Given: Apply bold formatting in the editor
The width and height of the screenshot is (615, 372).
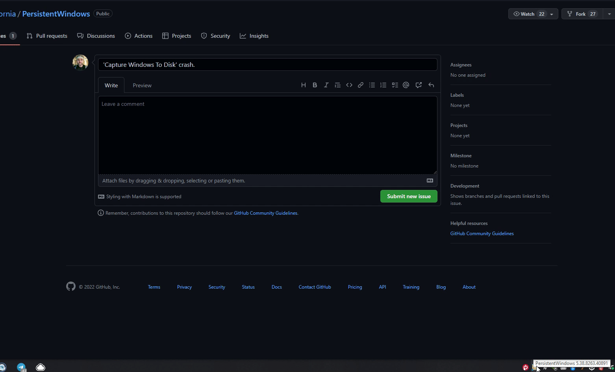Looking at the screenshot, I should [315, 85].
